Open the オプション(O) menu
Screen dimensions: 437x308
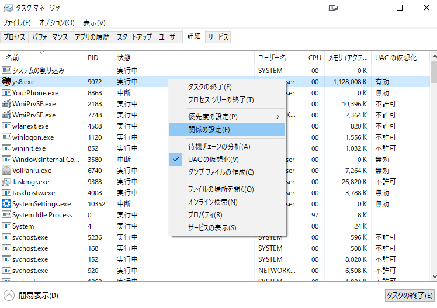click(57, 23)
